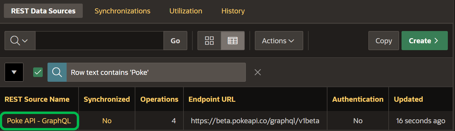Image resolution: width=455 pixels, height=131 pixels.
Task: Click the Endpoint URL column header
Action: (x=212, y=99)
